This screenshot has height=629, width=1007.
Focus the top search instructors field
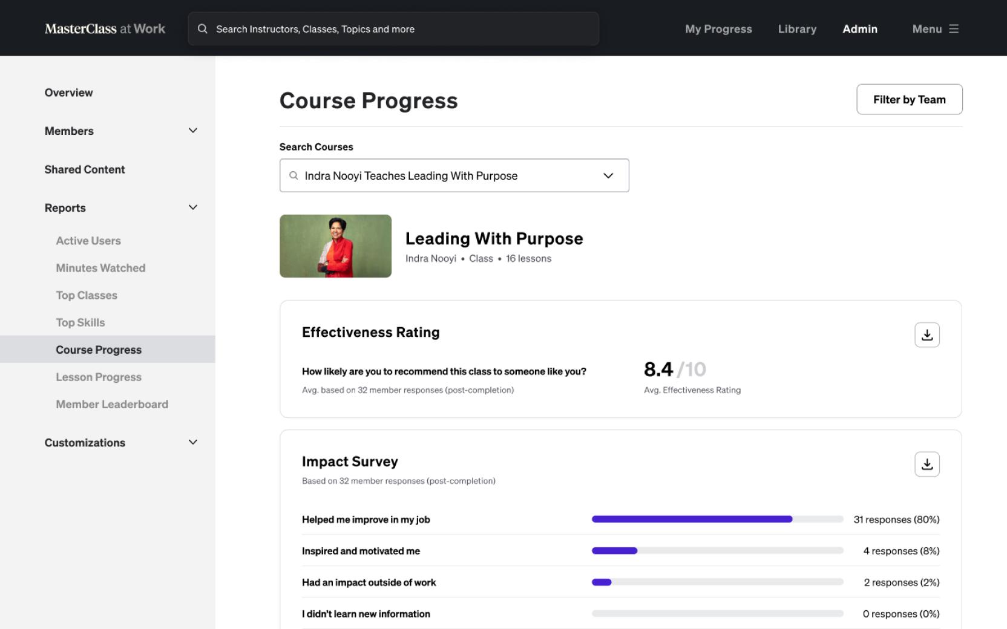pos(393,28)
